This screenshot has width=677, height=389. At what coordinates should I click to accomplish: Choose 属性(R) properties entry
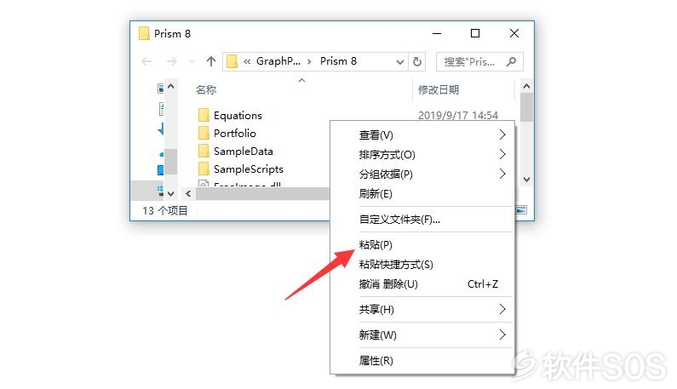(x=422, y=361)
